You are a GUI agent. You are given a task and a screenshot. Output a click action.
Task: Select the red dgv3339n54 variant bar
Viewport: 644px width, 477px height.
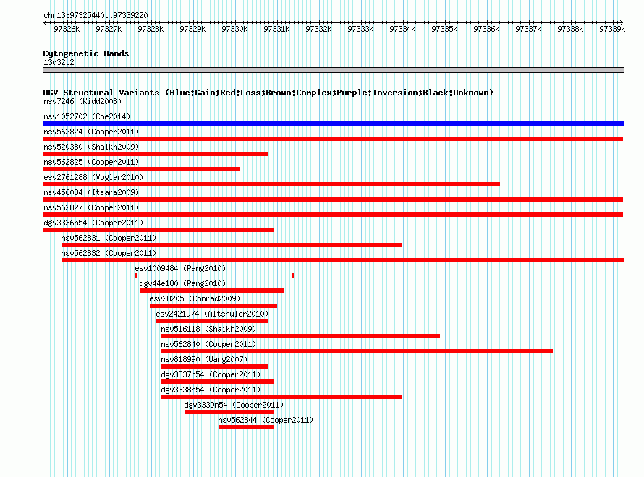(229, 412)
